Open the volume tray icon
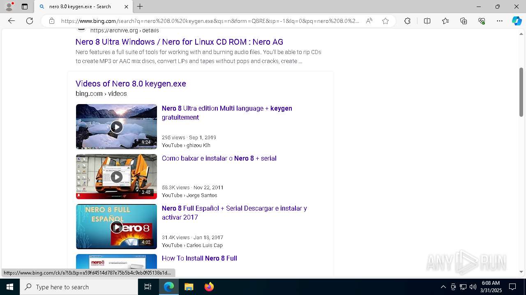Image resolution: width=526 pixels, height=295 pixels. [473, 287]
